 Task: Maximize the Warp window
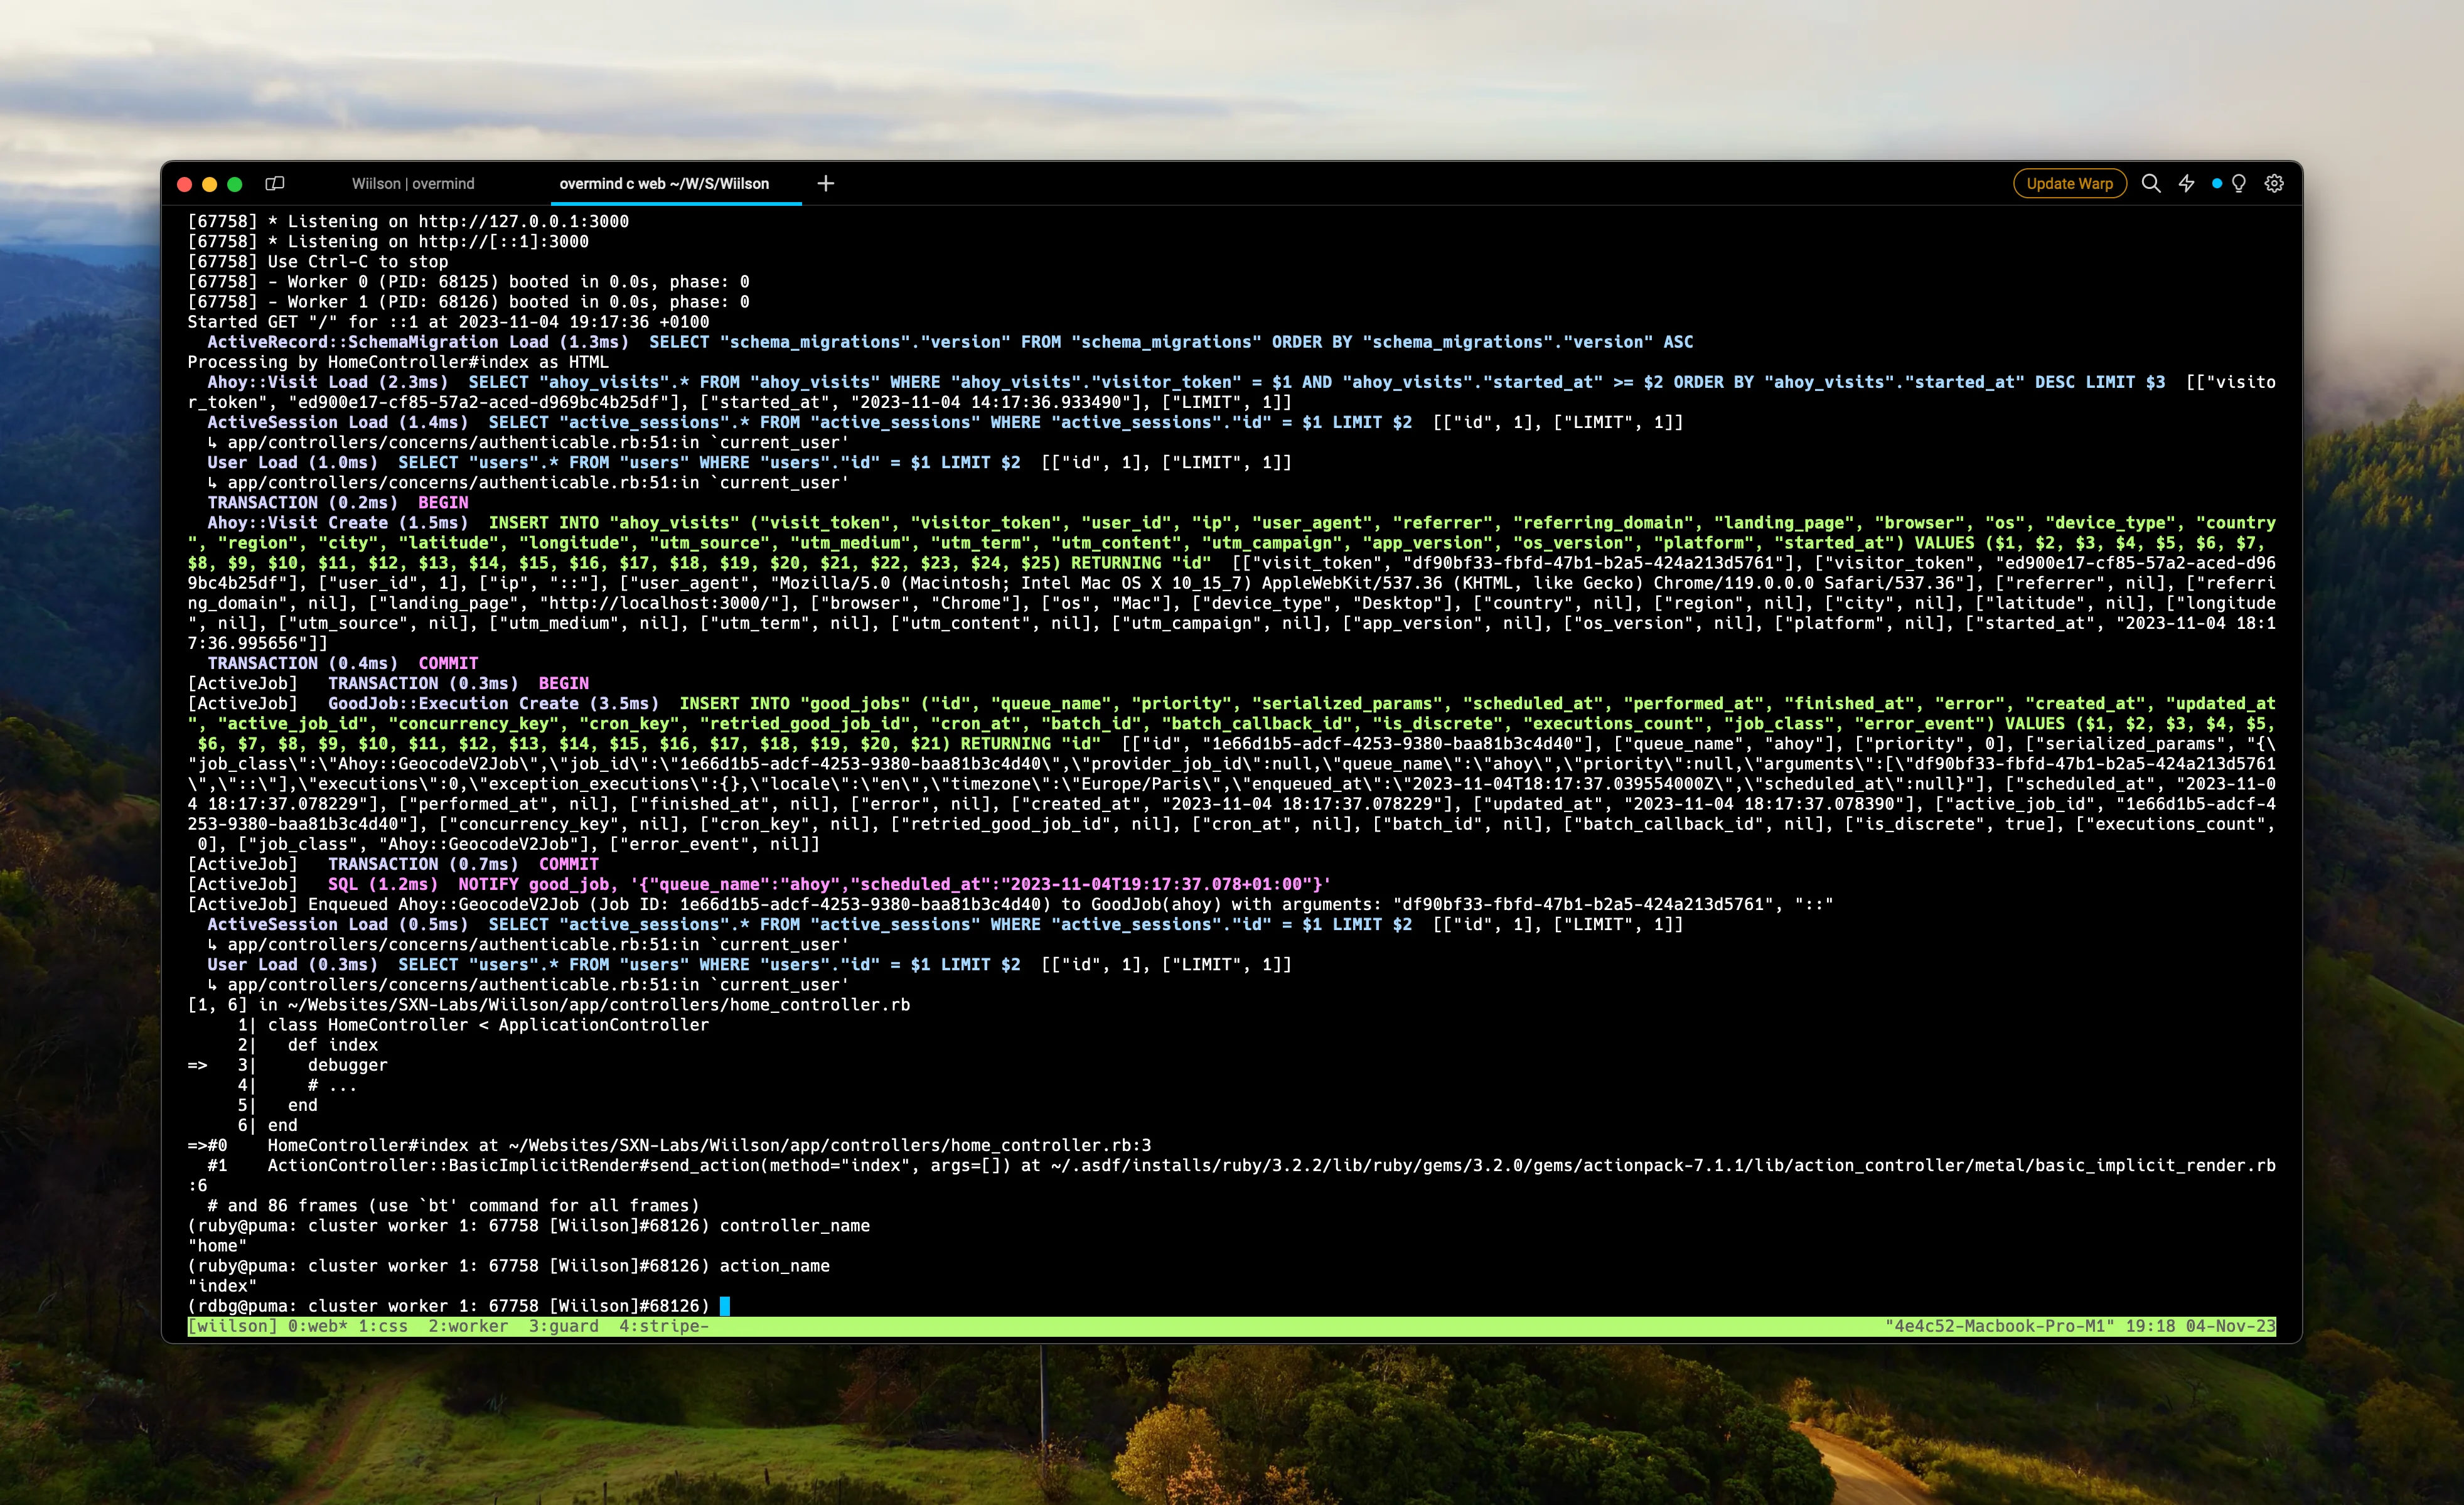pos(235,184)
